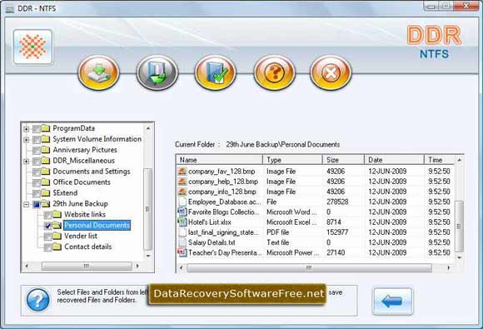Image resolution: width=483 pixels, height=329 pixels.
Task: Click the open drive recovery toolbar icon
Action: tap(98, 72)
